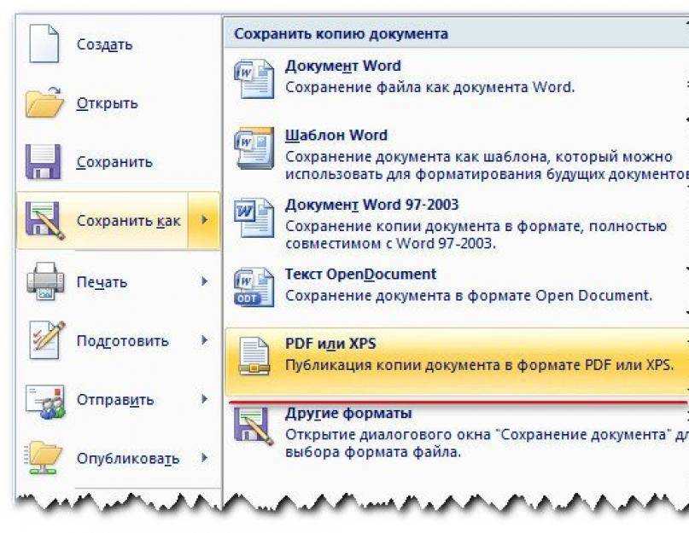The height and width of the screenshot is (533, 689).
Task: Click description 'Сохранение документа в формате Open Document.'
Action: coord(469,295)
